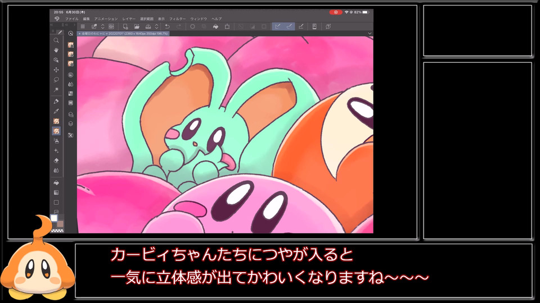Click the Clear selection dotted circle icon
Image resolution: width=540 pixels, height=303 pixels.
[x=192, y=26]
